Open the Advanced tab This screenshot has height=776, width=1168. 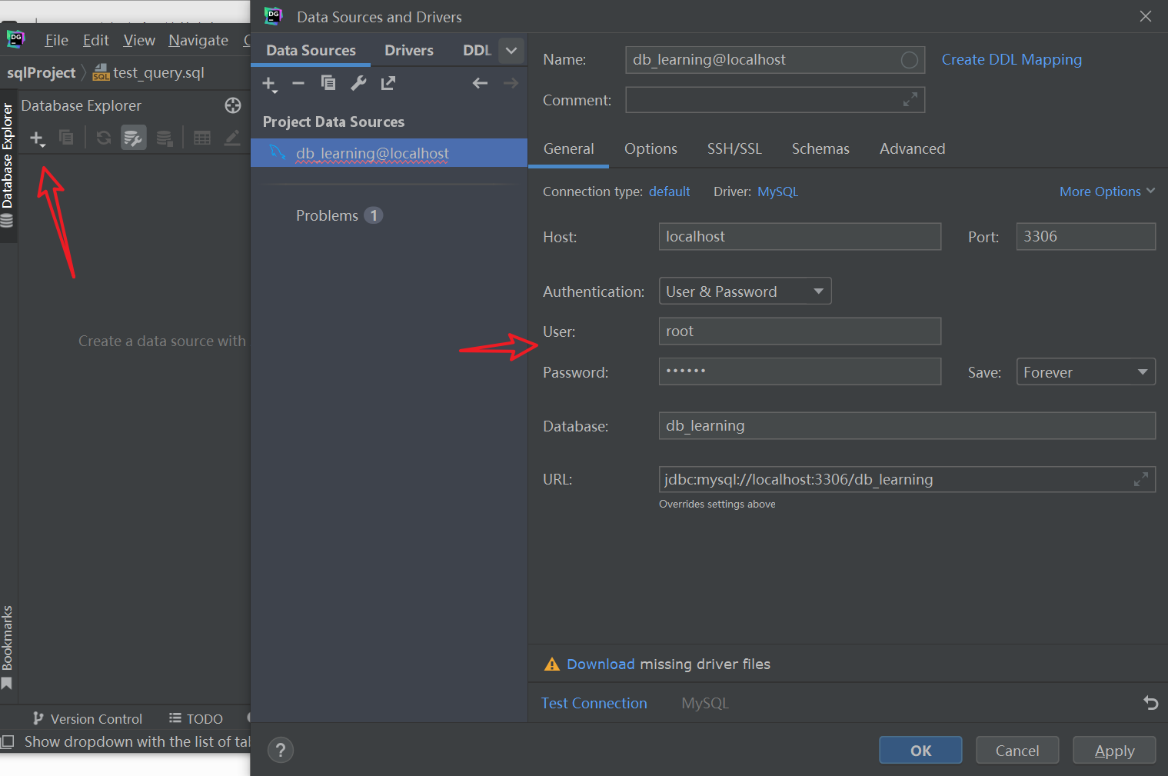(913, 149)
